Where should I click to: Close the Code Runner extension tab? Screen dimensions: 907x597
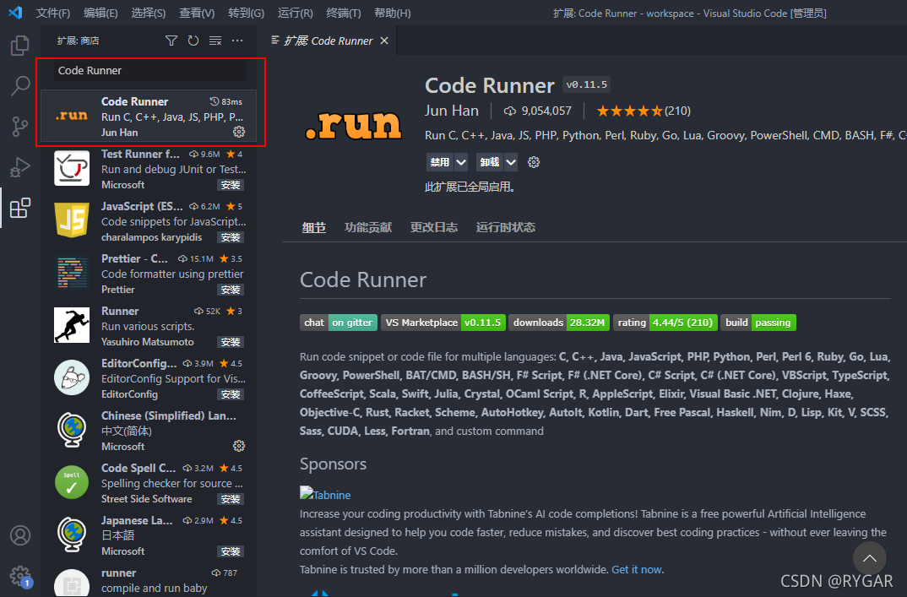pyautogui.click(x=384, y=41)
